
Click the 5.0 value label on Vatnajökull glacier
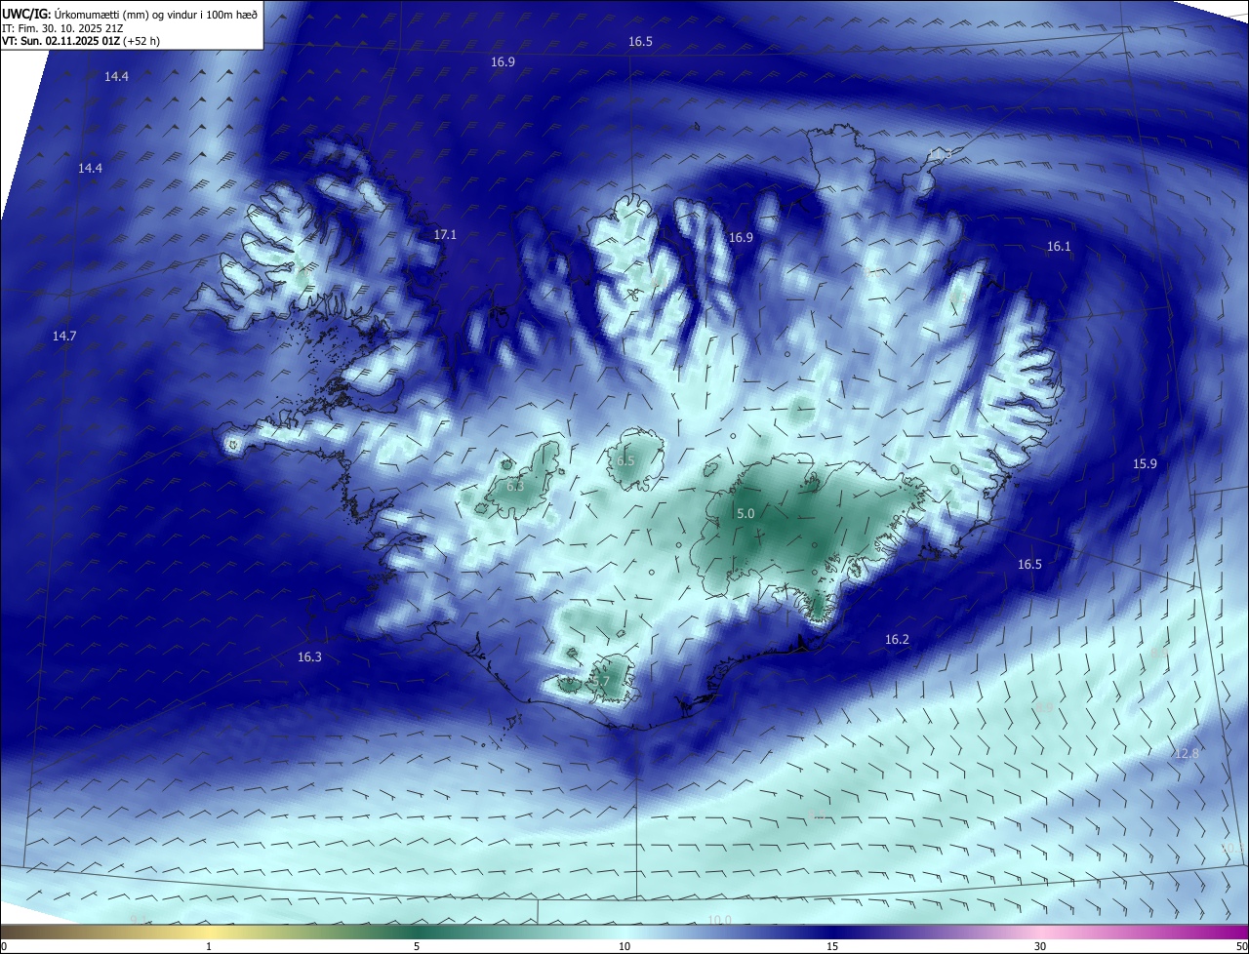click(745, 513)
